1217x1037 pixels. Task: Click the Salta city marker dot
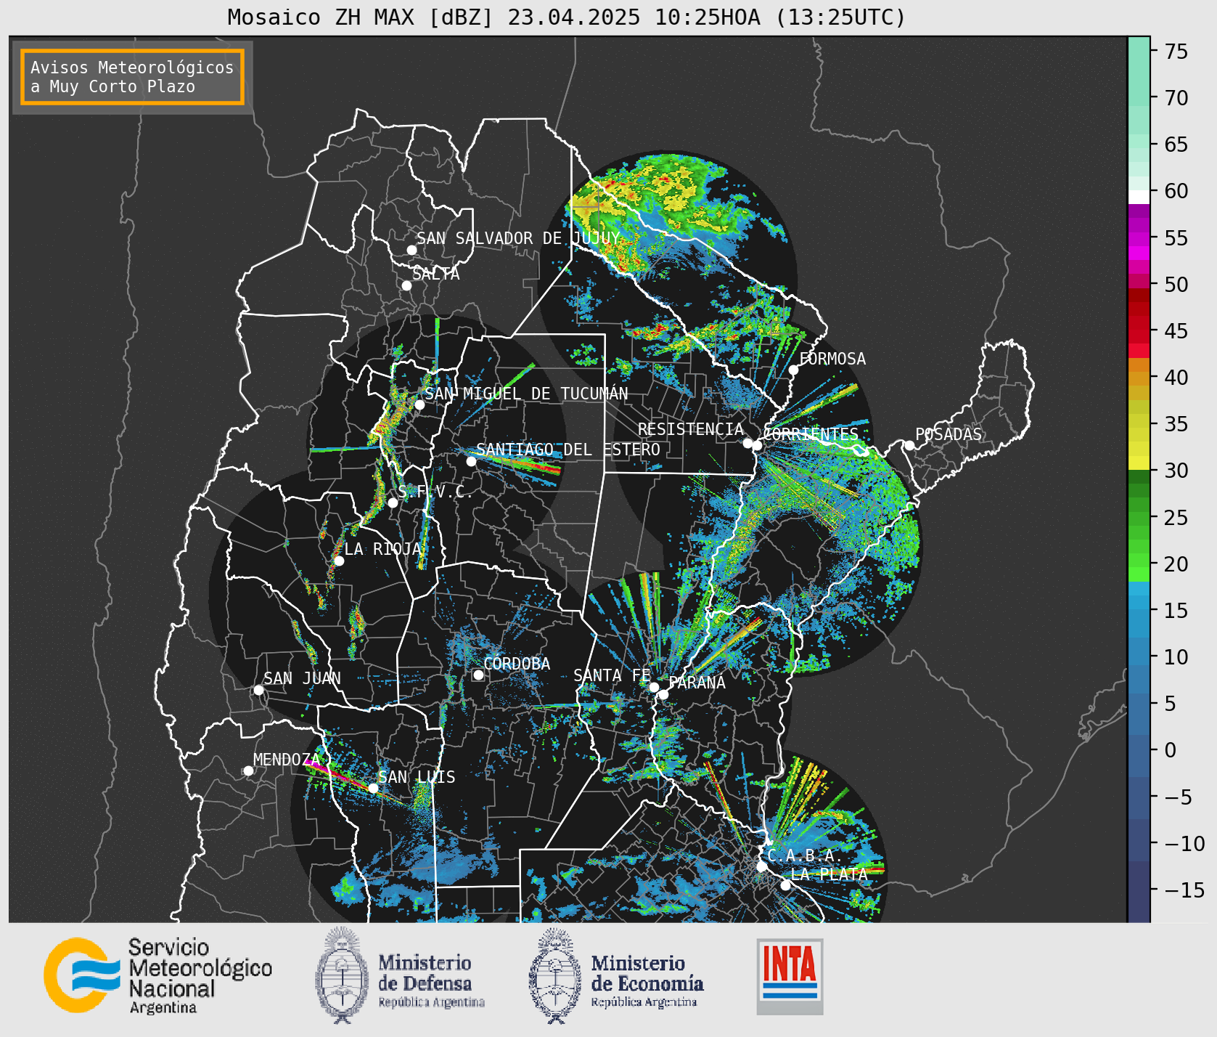(407, 285)
